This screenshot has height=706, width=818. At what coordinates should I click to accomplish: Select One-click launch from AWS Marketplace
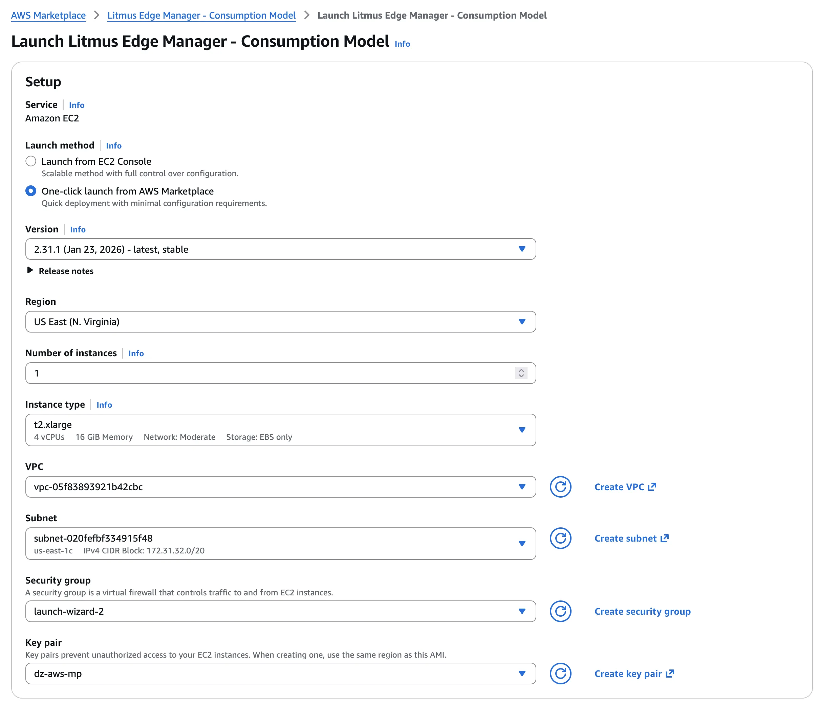(31, 191)
